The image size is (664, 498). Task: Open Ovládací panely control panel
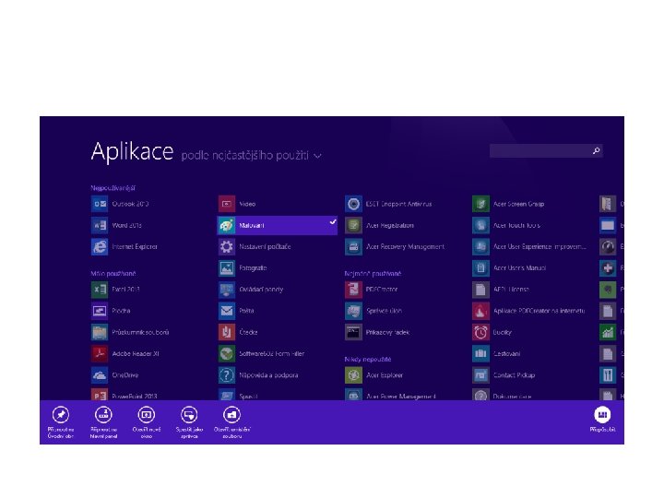[x=227, y=290]
